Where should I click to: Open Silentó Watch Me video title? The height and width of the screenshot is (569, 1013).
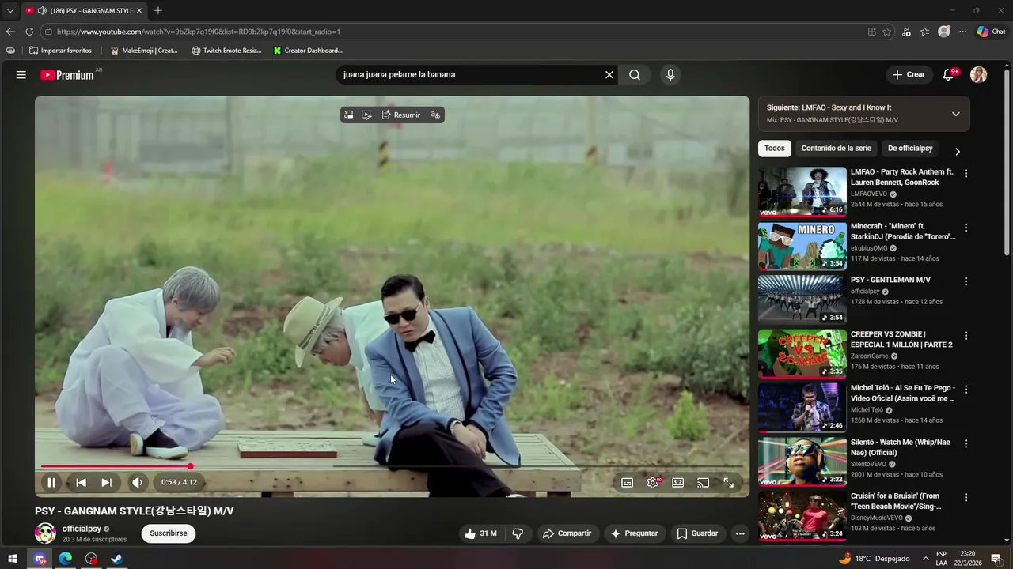click(x=901, y=447)
